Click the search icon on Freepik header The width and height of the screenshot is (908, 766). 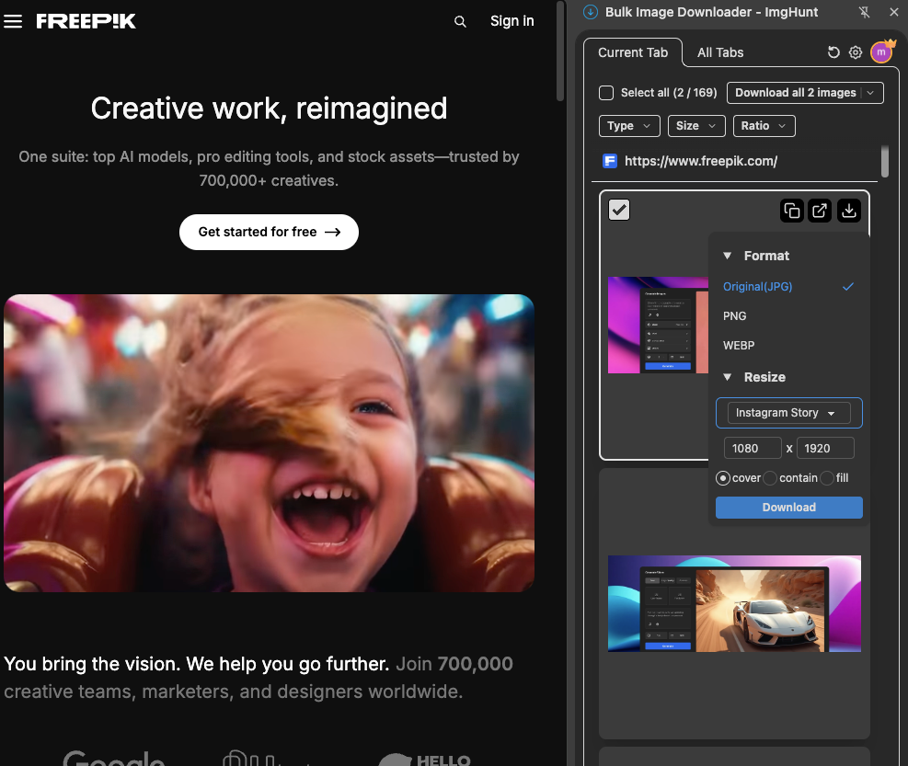[460, 20]
